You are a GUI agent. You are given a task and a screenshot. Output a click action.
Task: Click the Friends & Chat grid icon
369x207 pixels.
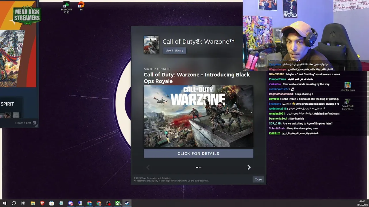pos(34,123)
